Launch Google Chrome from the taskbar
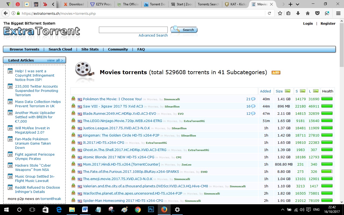Viewport: 344px width, 215px height. pos(138,210)
